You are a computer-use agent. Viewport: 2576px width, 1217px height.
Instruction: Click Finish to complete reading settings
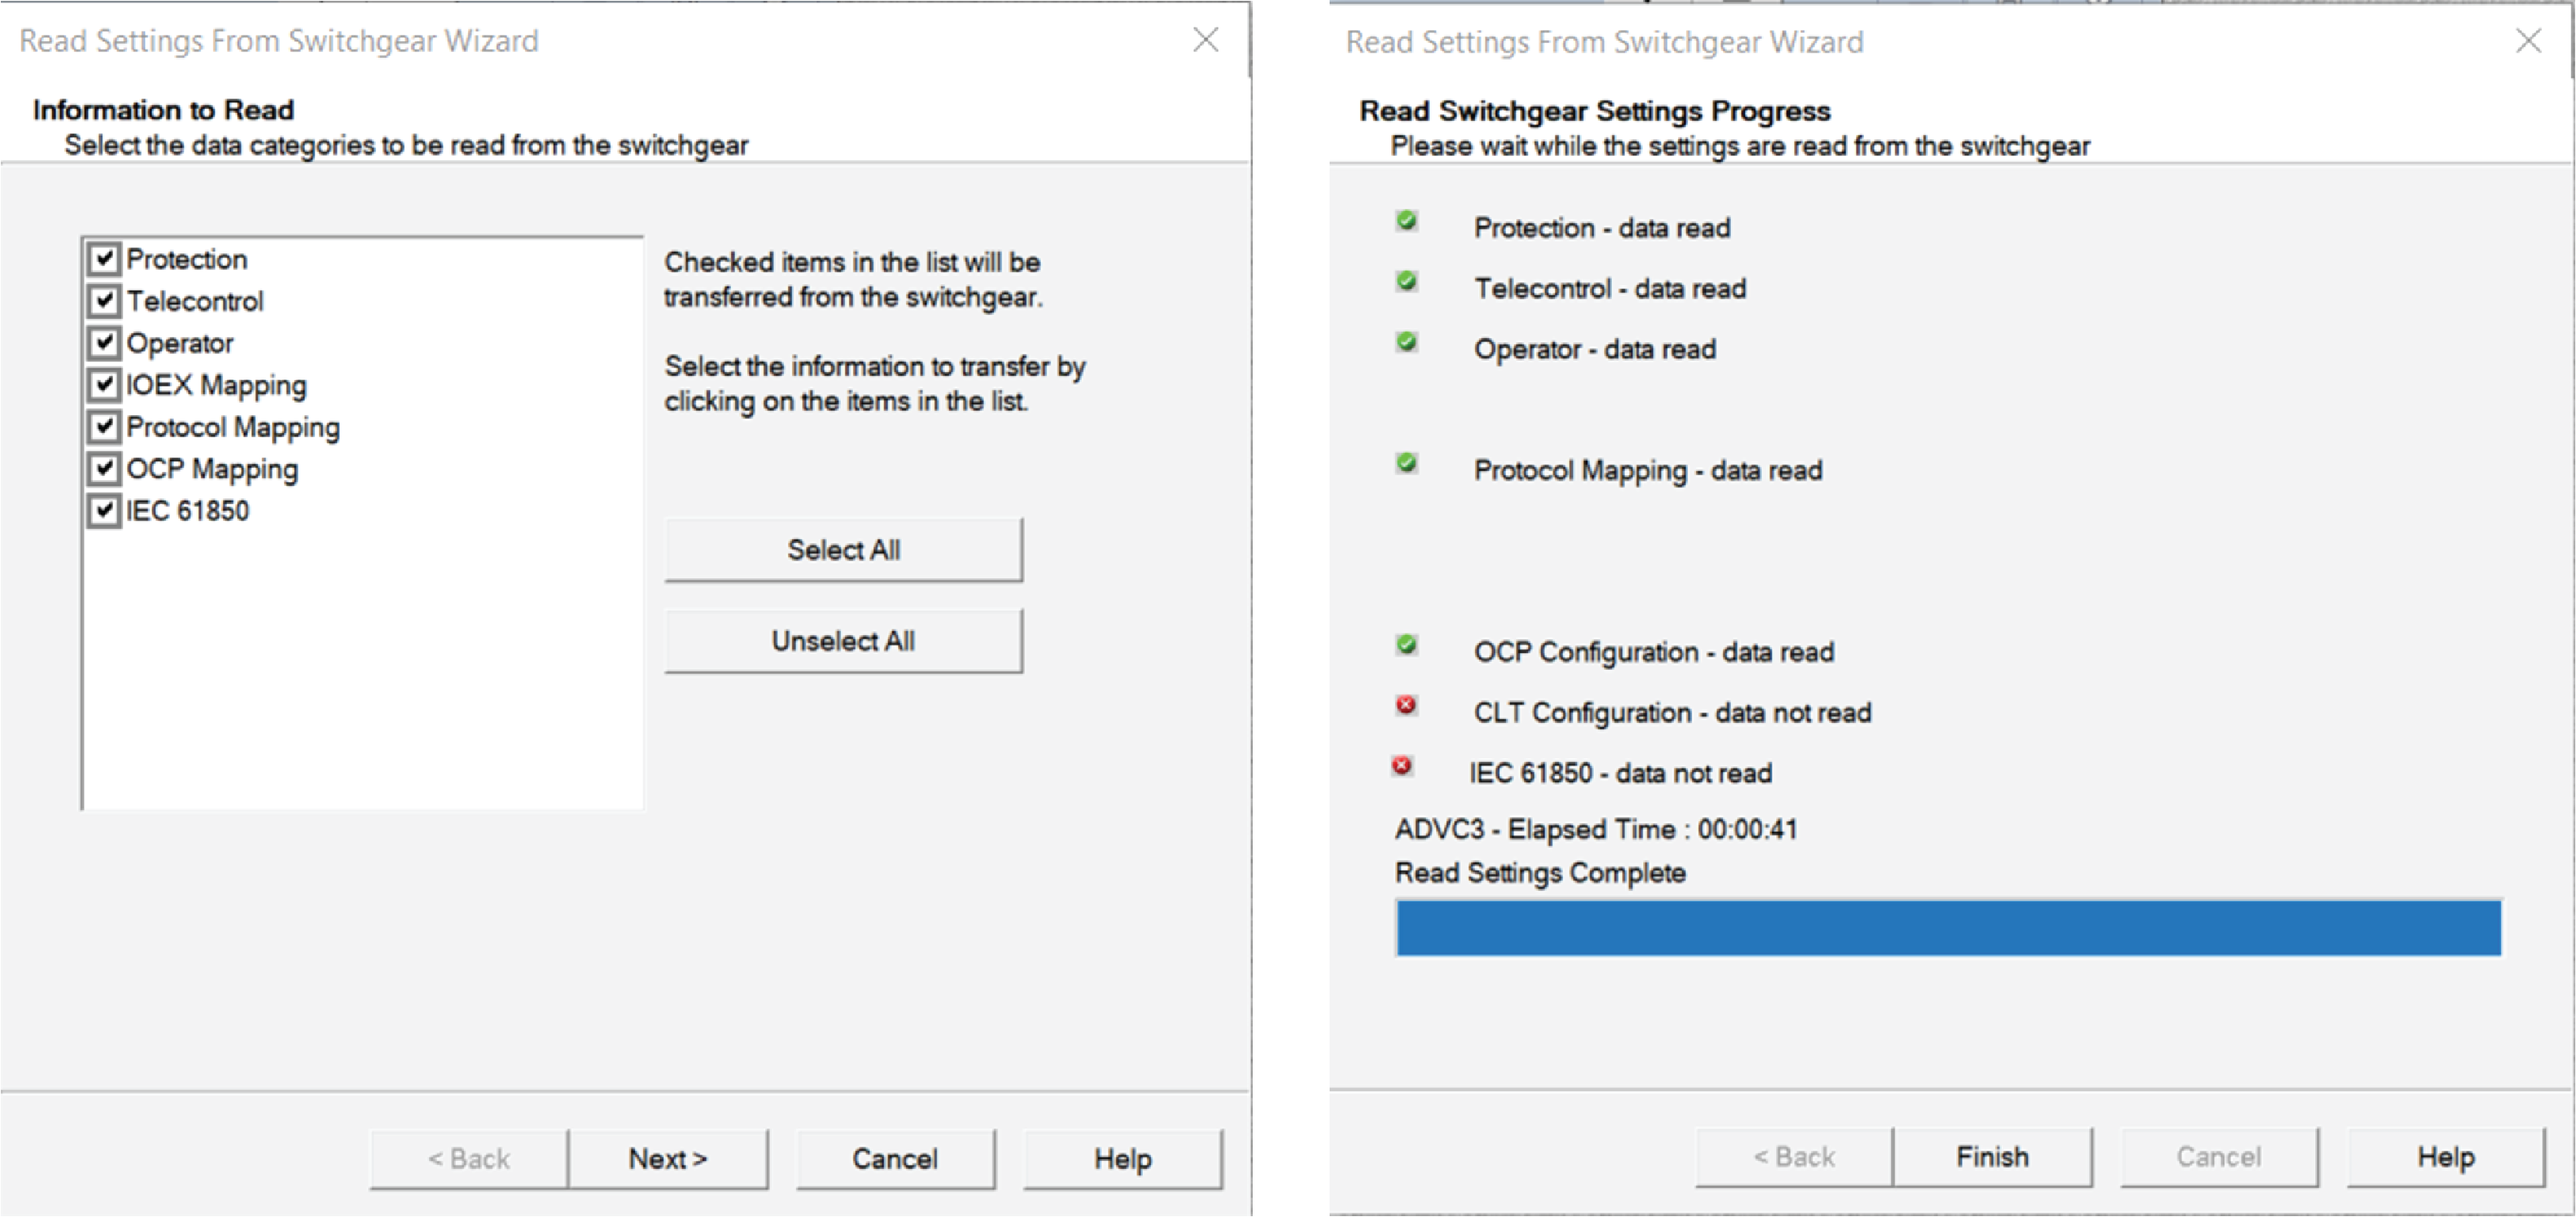(1992, 1157)
